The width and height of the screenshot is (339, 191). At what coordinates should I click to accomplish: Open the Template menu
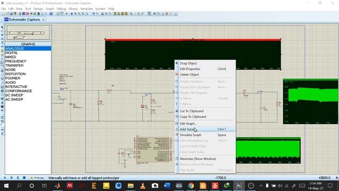tap(86, 8)
